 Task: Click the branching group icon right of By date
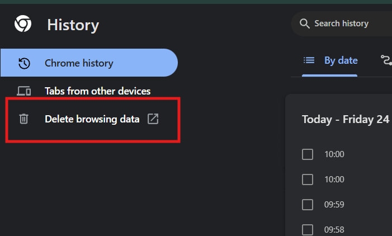(x=386, y=60)
